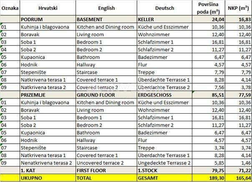Click the English column header
Viewport: 252px width, 182px height.
pyautogui.click(x=105, y=8)
